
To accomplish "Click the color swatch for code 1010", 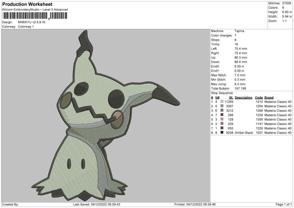I will point(222,102).
